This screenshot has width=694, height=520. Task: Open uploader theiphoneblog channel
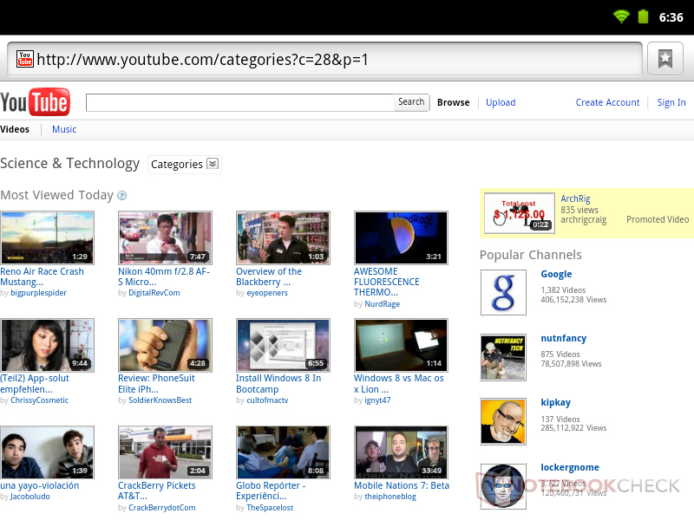pyautogui.click(x=390, y=496)
